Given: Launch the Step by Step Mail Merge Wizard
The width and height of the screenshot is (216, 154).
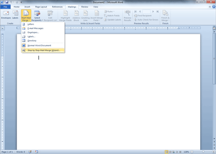Looking at the screenshot, I should point(43,50).
